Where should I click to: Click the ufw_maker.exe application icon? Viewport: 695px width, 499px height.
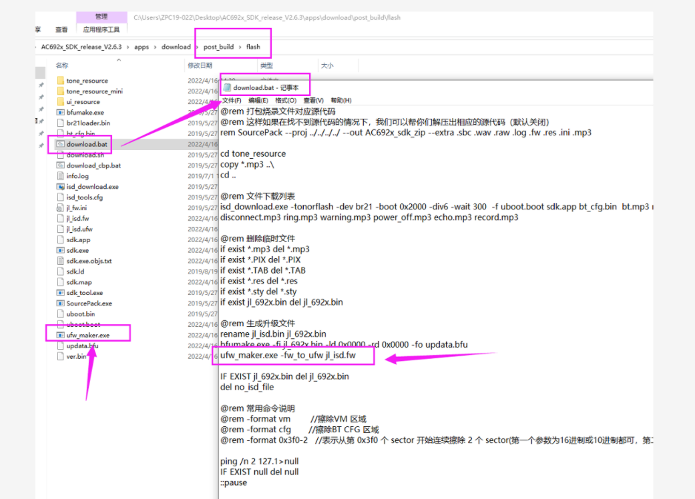pyautogui.click(x=60, y=335)
